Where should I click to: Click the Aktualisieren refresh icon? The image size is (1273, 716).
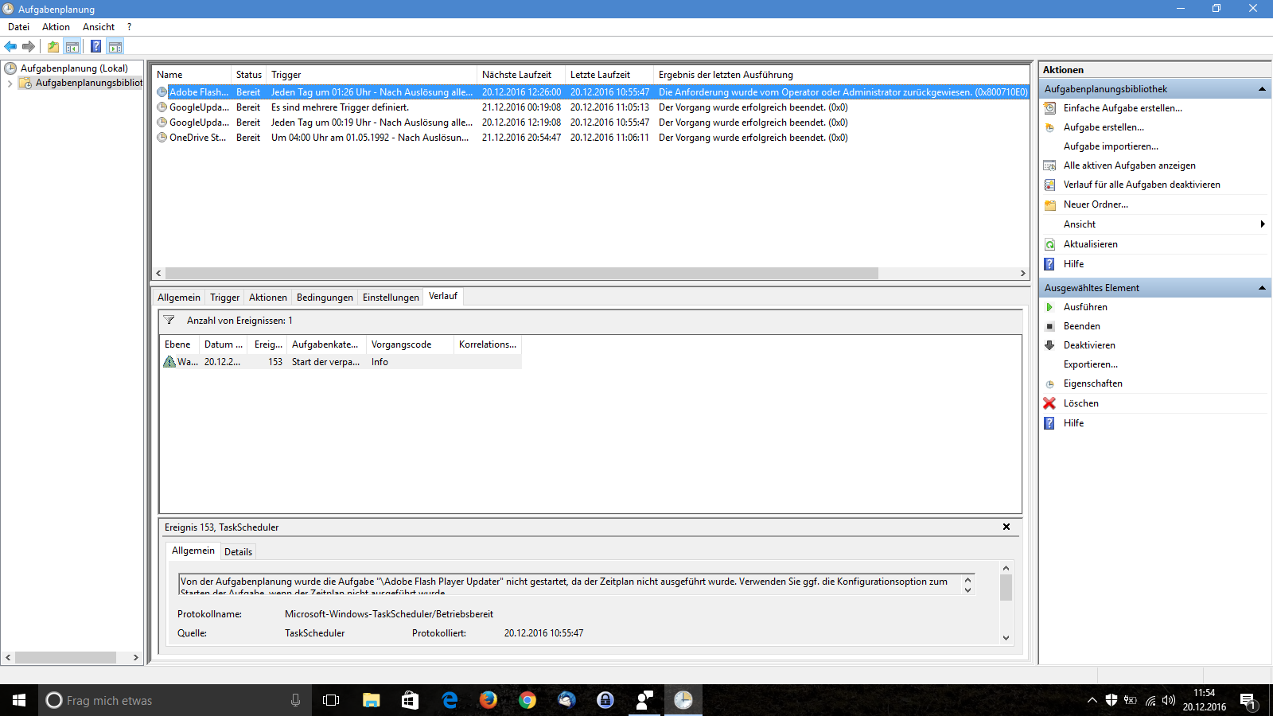1049,244
